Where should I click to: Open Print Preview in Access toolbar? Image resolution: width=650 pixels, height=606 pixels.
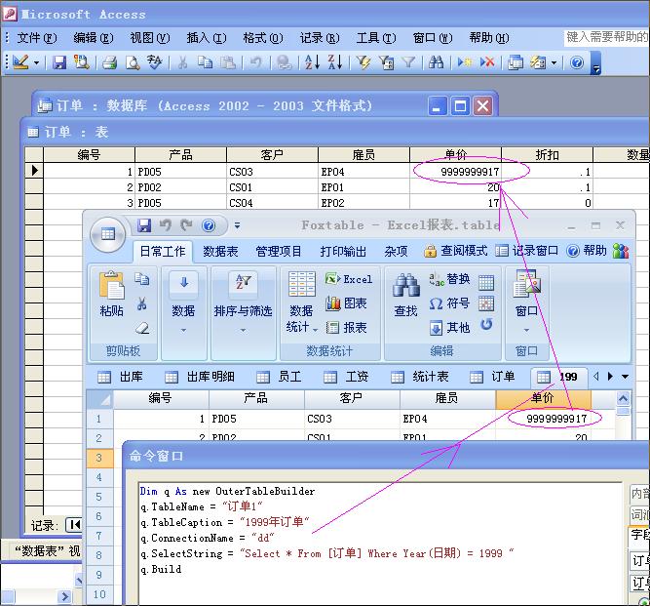[x=133, y=62]
